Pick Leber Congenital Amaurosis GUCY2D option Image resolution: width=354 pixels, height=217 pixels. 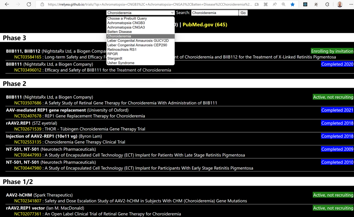140,41
